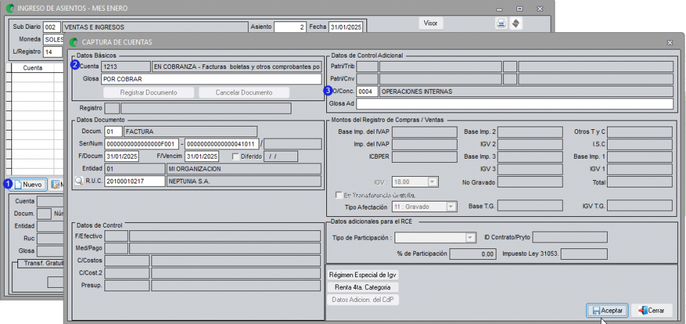The image size is (686, 324).
Task: Toggle the Es Transferencia Gratuita checkbox
Action: [x=338, y=195]
